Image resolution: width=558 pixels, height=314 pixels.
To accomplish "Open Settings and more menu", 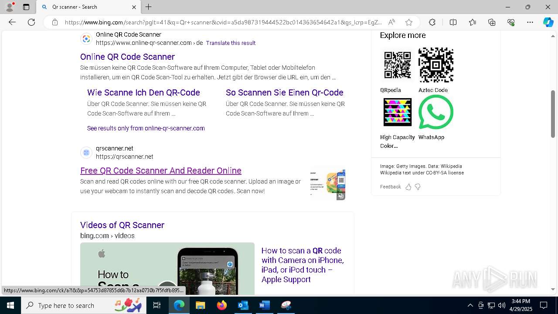I will click(x=530, y=22).
